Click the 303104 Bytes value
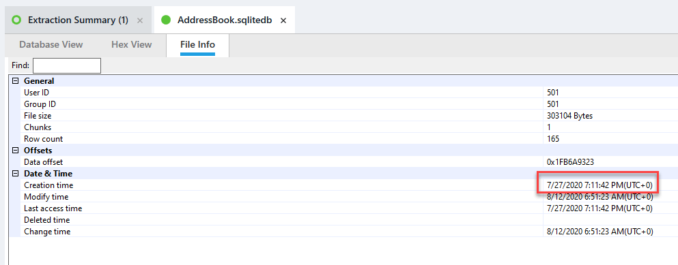678x265 pixels. pos(569,116)
